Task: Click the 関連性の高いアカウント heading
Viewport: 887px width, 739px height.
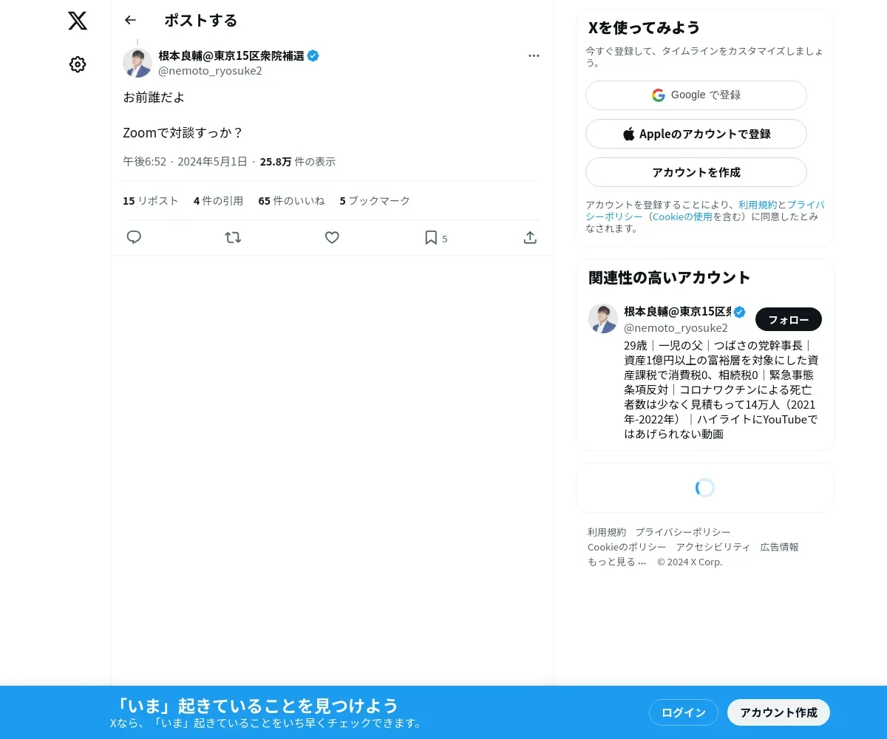Action: [x=670, y=277]
